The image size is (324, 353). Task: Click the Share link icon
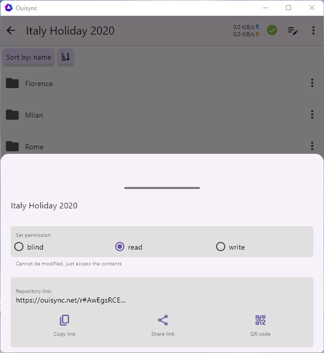point(162,320)
